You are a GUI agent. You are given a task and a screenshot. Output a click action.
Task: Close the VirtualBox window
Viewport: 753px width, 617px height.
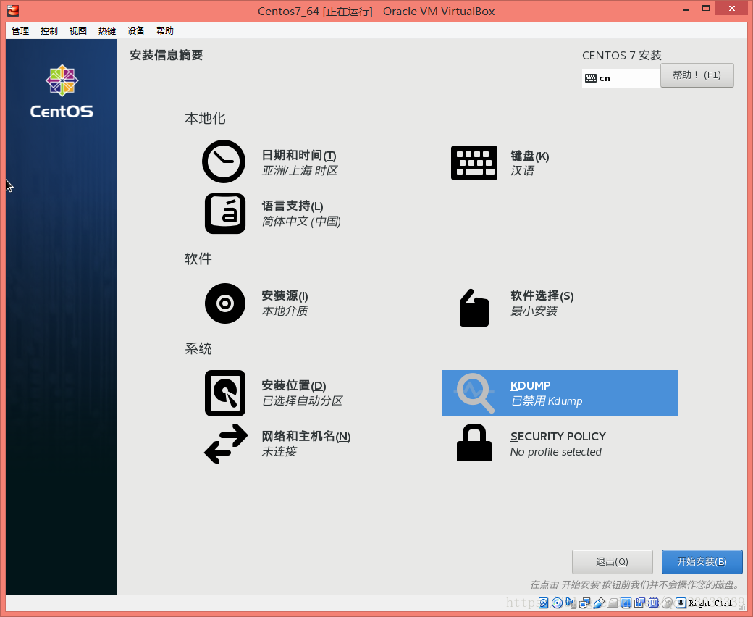(732, 8)
